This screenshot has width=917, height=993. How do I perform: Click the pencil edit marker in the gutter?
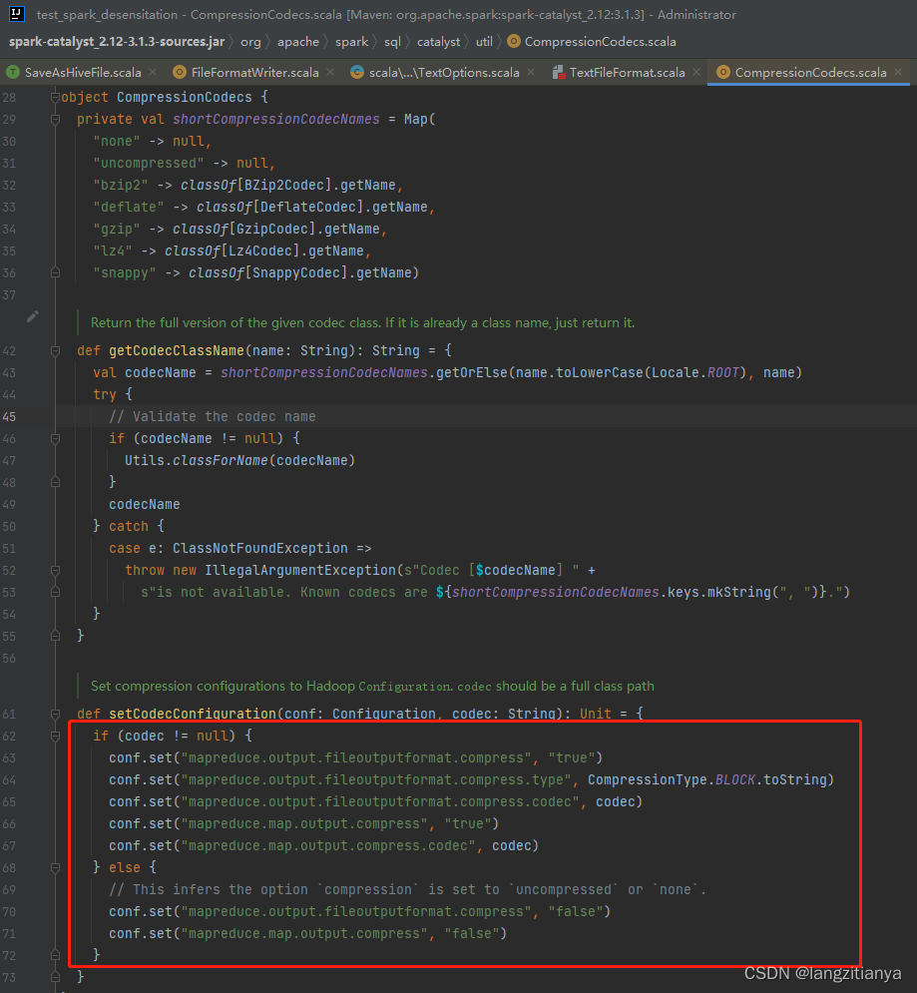(32, 315)
